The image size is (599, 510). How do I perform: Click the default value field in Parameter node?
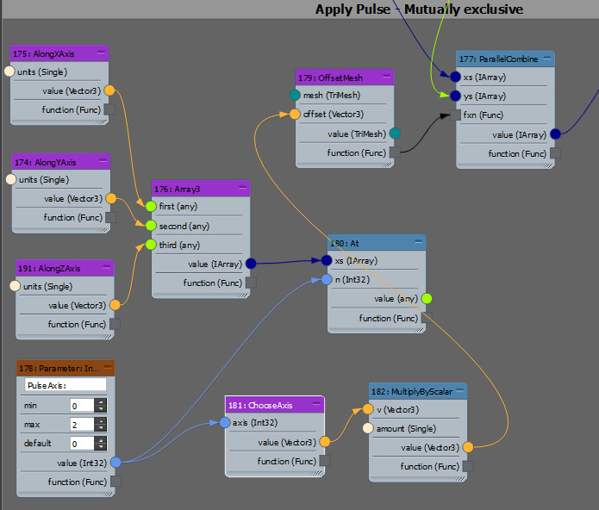tap(82, 443)
